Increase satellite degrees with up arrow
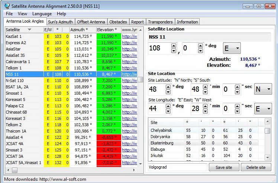This screenshot has height=183, width=278. coord(174,46)
